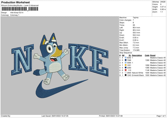The width and height of the screenshot is (167, 118).
Task: Click the Max Jump value '7.3 mm'
Action: (x=136, y=48)
